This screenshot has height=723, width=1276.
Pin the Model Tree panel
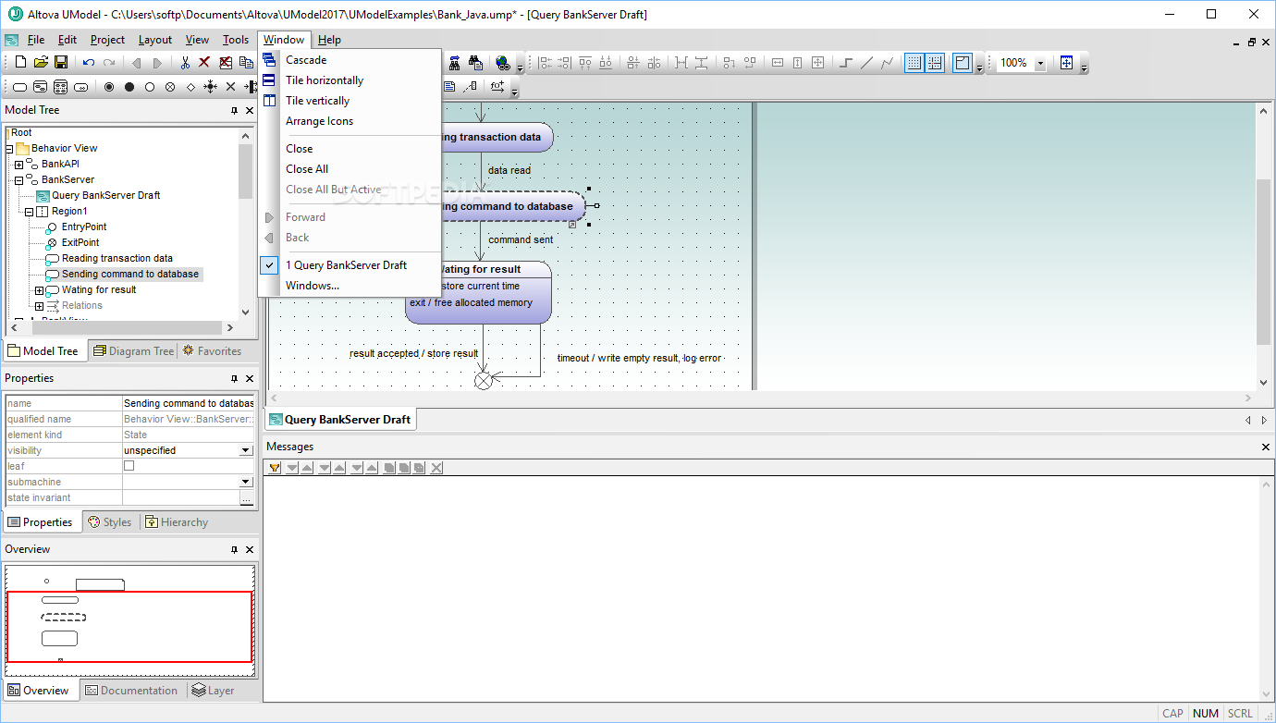(234, 110)
